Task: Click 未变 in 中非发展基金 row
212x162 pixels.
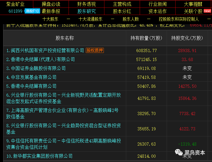Action: coord(187,77)
